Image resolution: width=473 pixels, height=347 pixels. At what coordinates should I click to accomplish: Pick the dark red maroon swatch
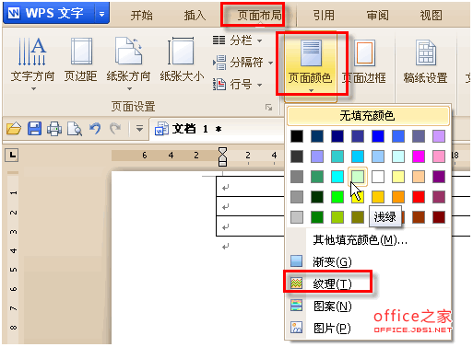click(439, 217)
